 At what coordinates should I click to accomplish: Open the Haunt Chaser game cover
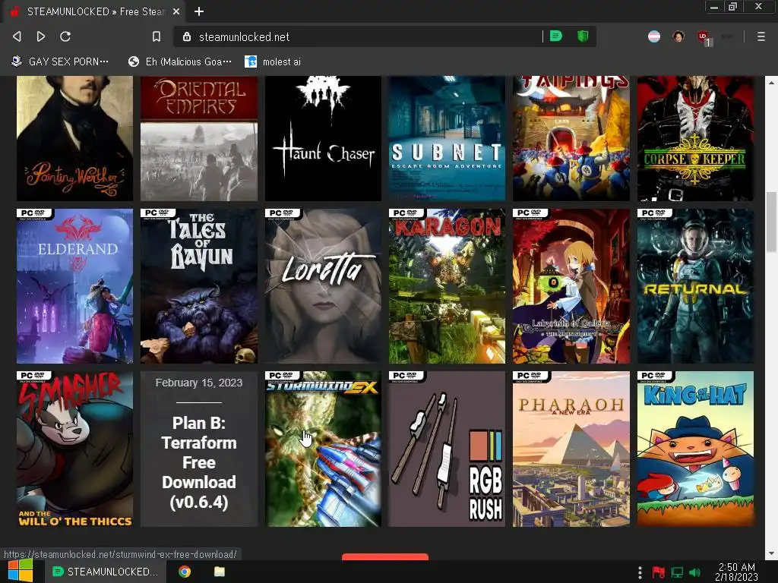323,138
